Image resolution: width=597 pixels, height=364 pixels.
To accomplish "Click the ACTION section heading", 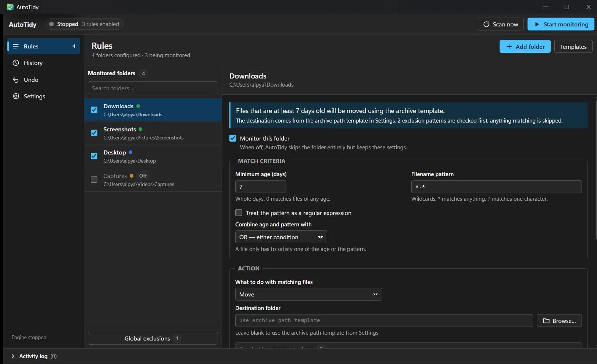I will click(249, 268).
